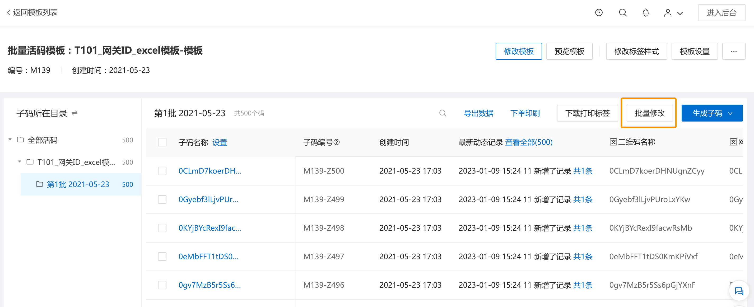
Task: Click 共1条 in row M139-Z499
Action: pyautogui.click(x=583, y=199)
